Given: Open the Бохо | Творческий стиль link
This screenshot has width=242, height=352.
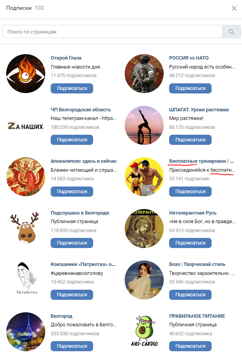Looking at the screenshot, I should pos(197,264).
